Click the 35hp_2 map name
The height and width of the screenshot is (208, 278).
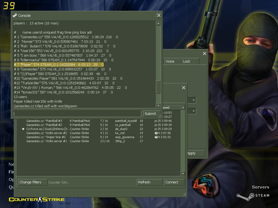(120, 141)
